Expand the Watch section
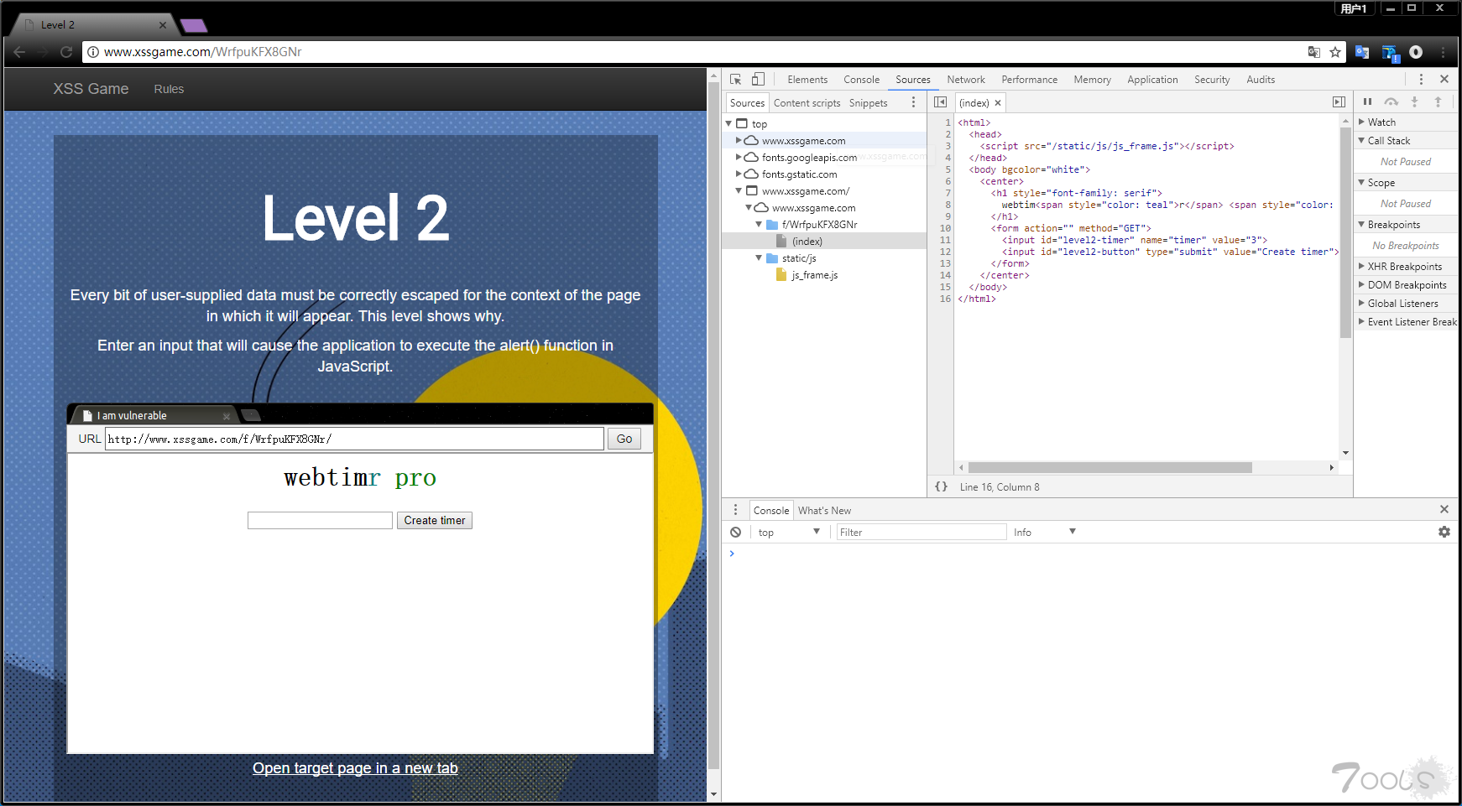 (1361, 122)
